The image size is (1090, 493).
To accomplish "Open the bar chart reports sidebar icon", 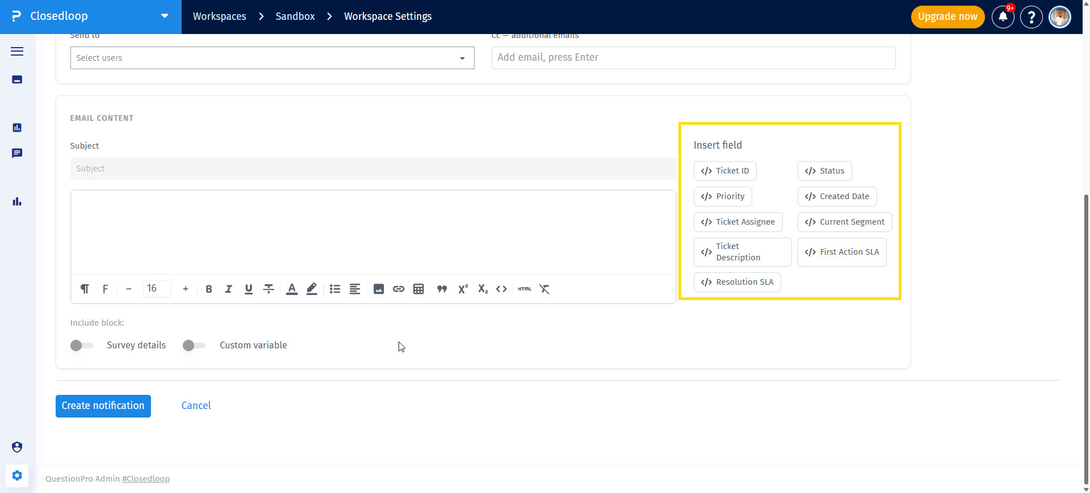I will click(x=17, y=201).
